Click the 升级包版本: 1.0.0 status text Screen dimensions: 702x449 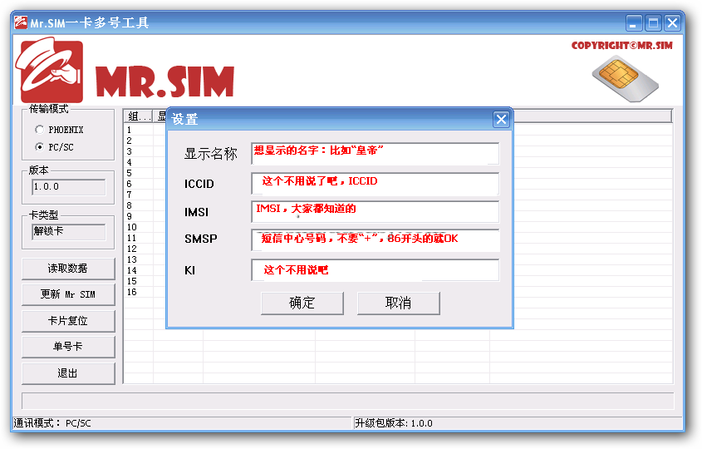coord(394,423)
